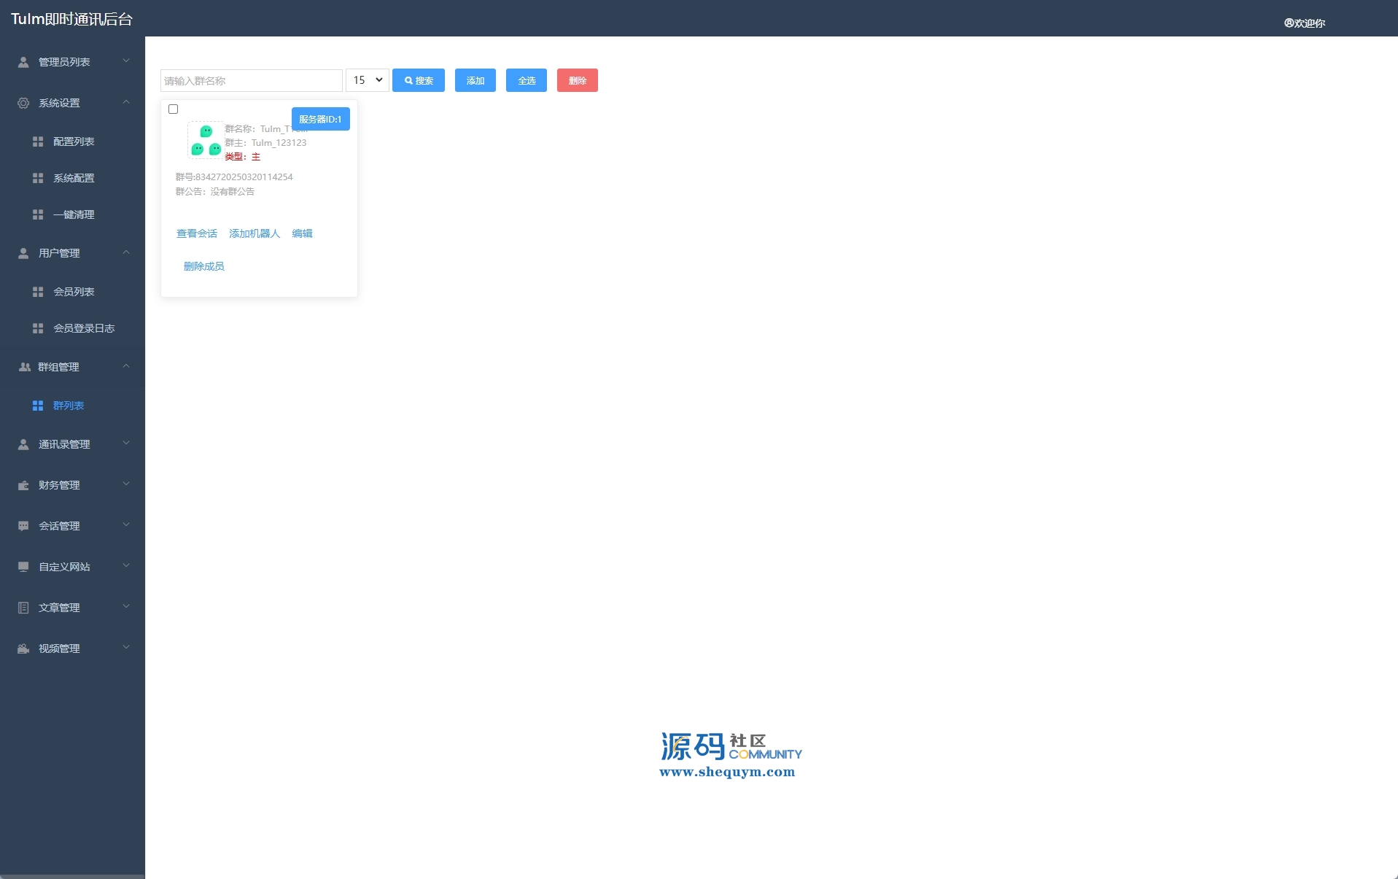Expand the 通讯录管理 chevron arrow
This screenshot has height=879, width=1398.
click(x=126, y=444)
